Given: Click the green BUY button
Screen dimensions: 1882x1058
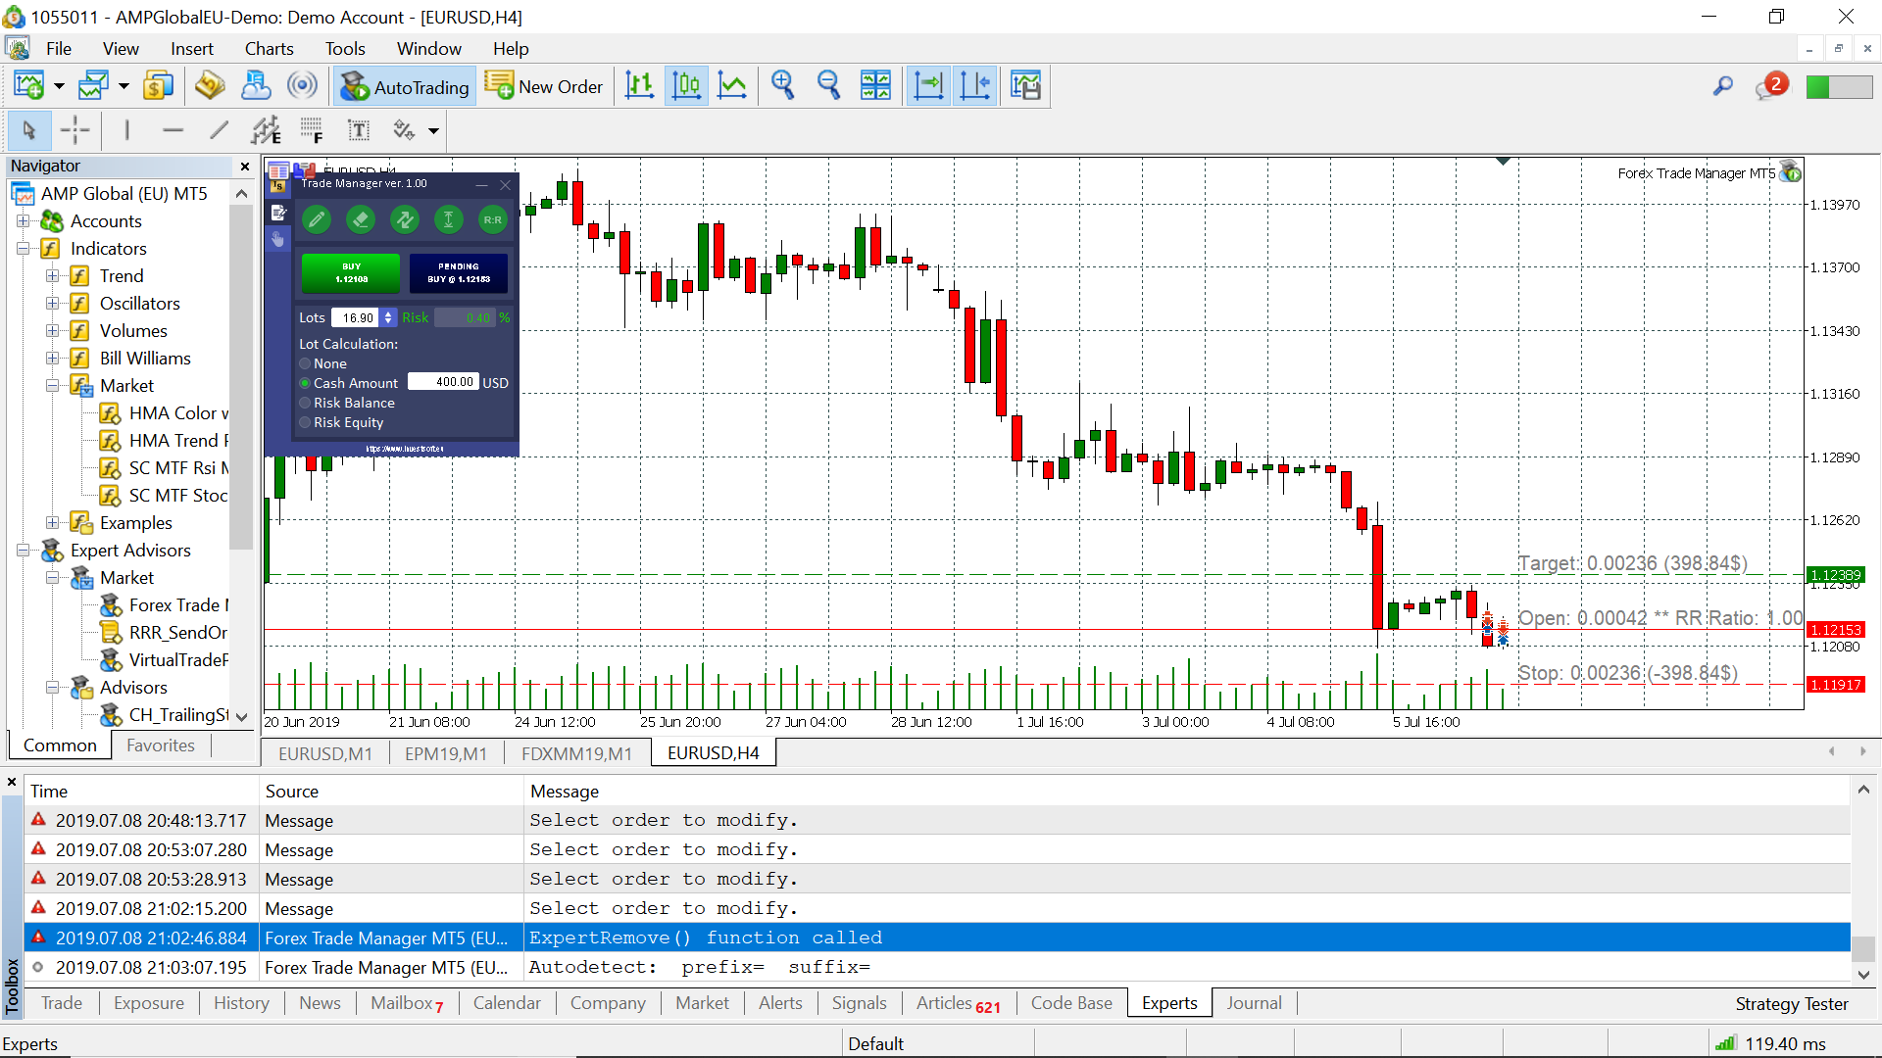Looking at the screenshot, I should click(351, 273).
